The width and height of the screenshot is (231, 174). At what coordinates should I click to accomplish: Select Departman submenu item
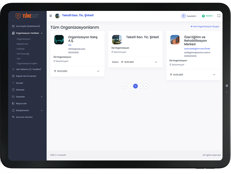click(x=22, y=44)
